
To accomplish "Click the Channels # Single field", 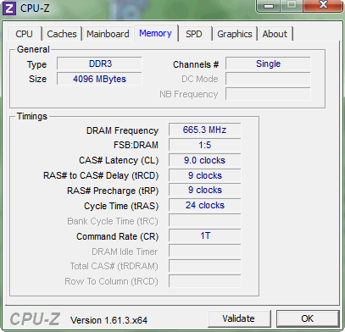I will (268, 64).
